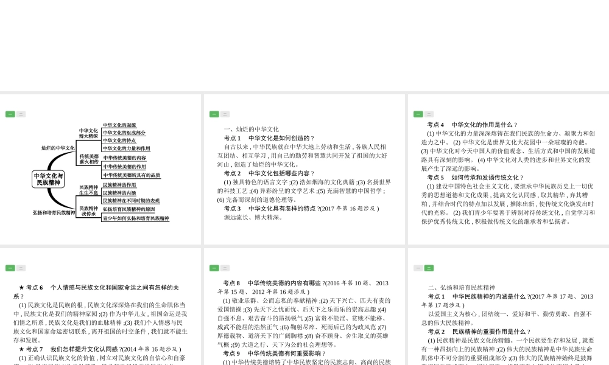
Task: Select the 青少年如何弘扬和培育民族精神 leaf
Action: [136, 218]
